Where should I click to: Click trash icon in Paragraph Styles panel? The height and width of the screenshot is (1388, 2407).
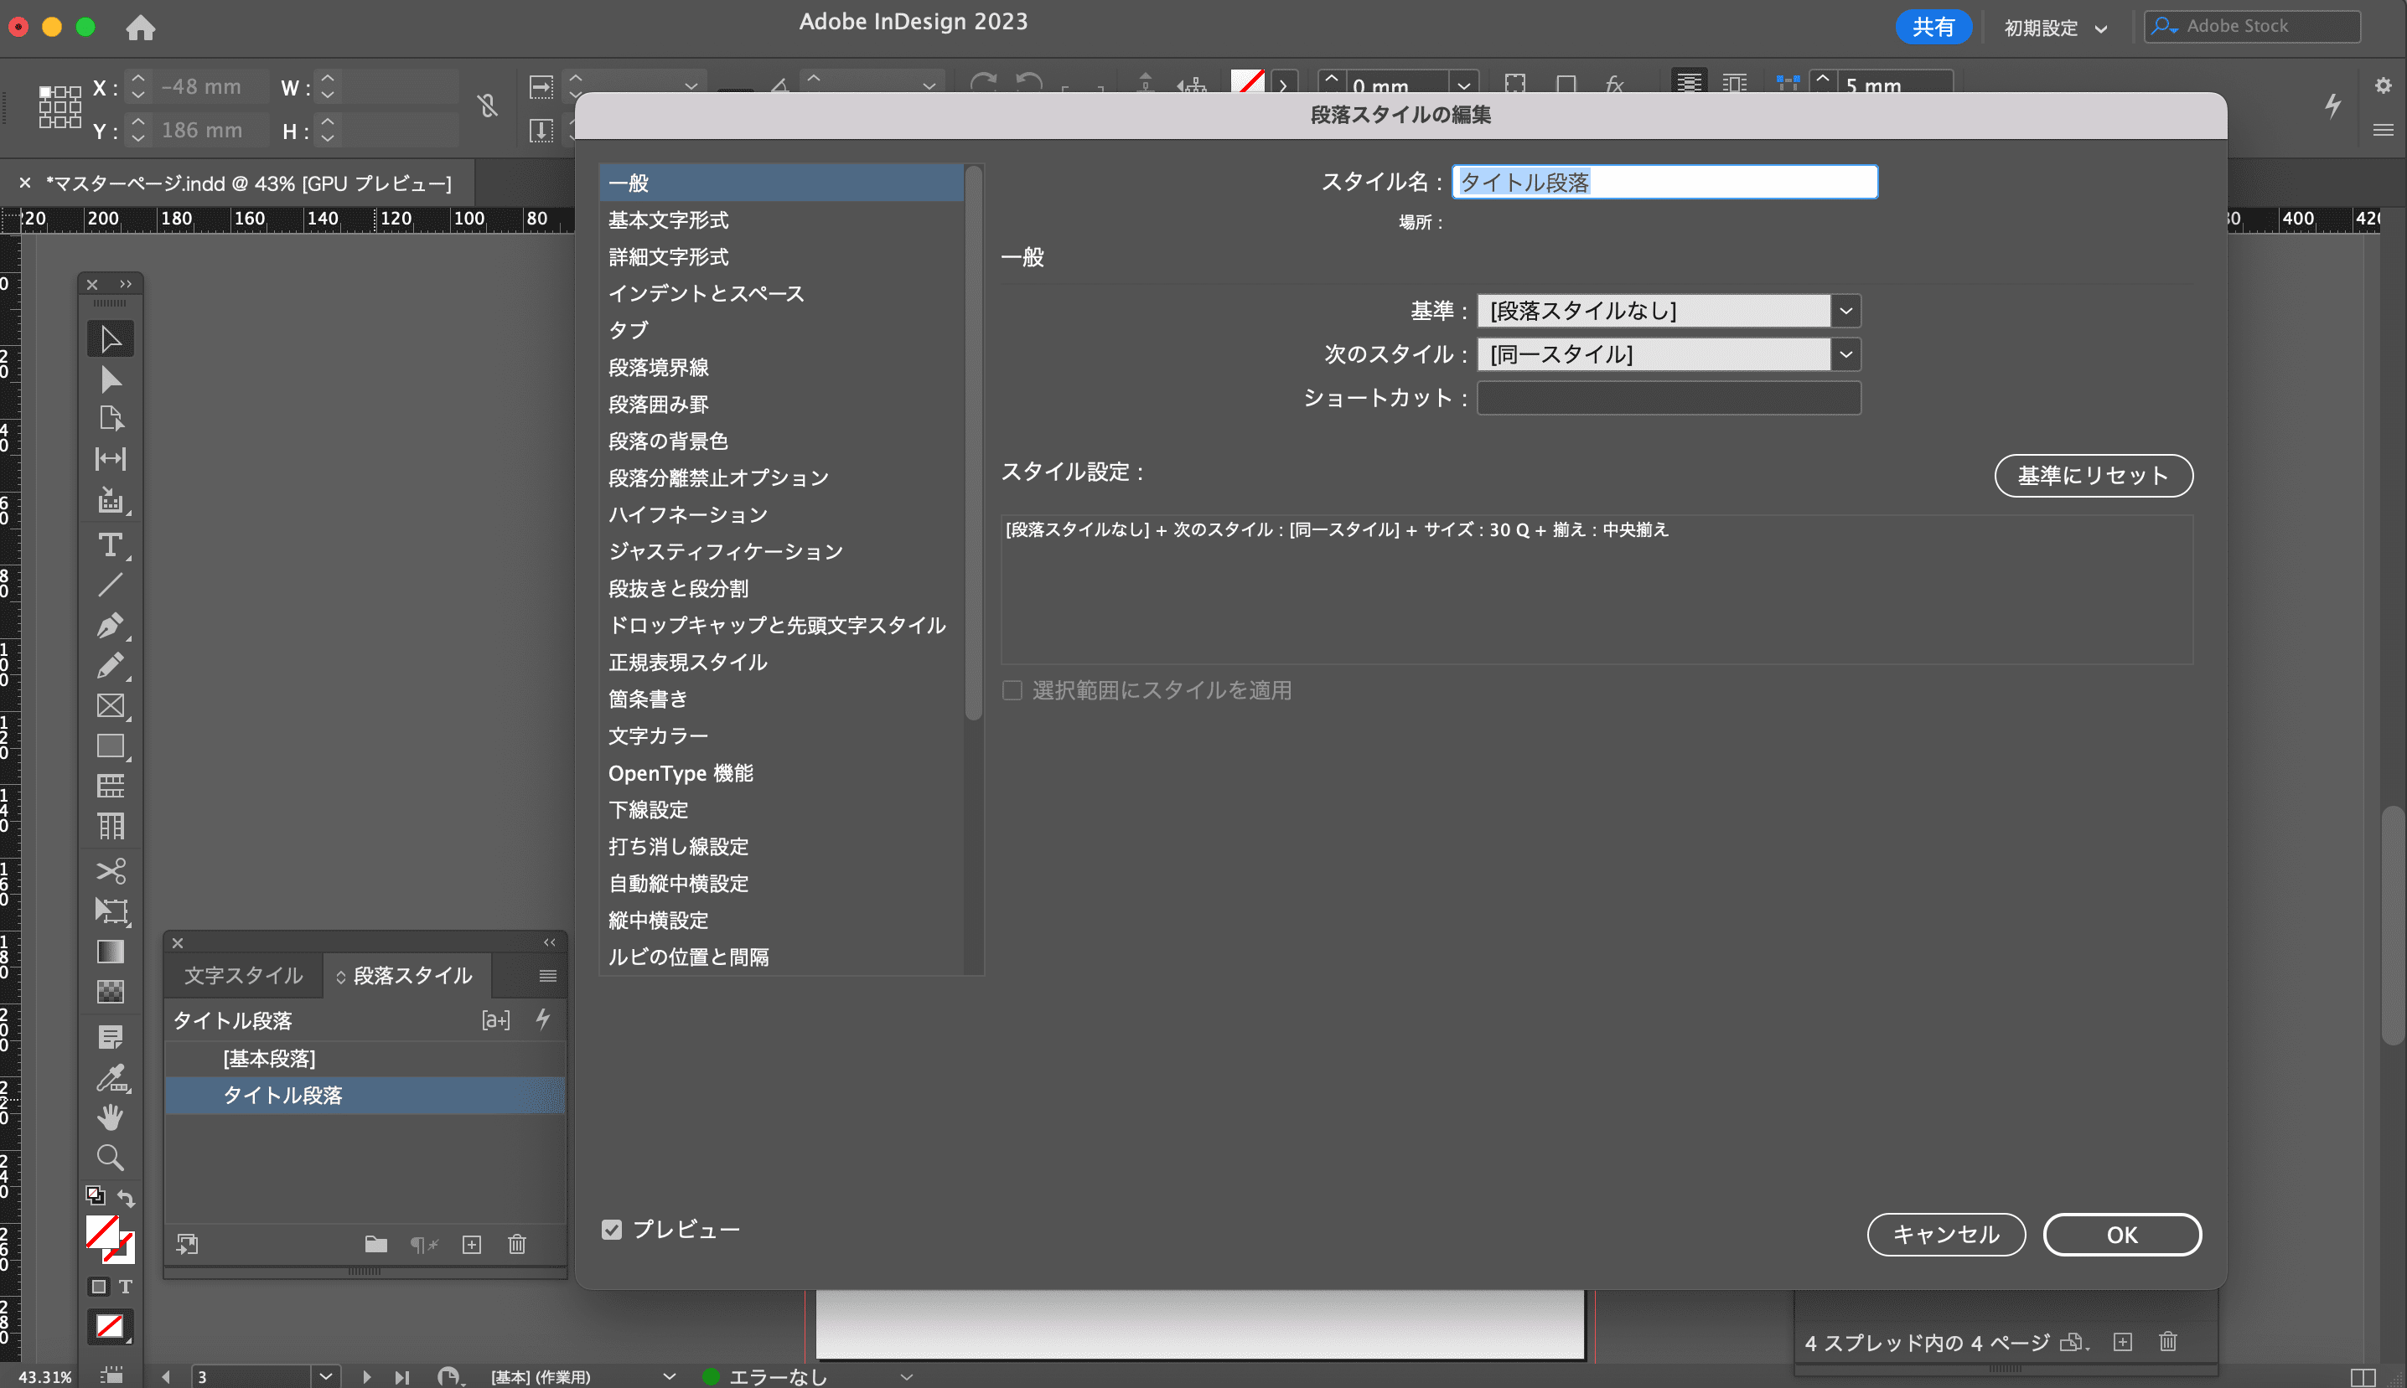coord(517,1244)
